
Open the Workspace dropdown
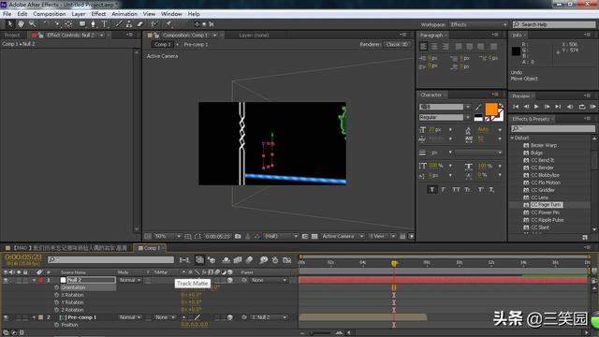(x=478, y=24)
